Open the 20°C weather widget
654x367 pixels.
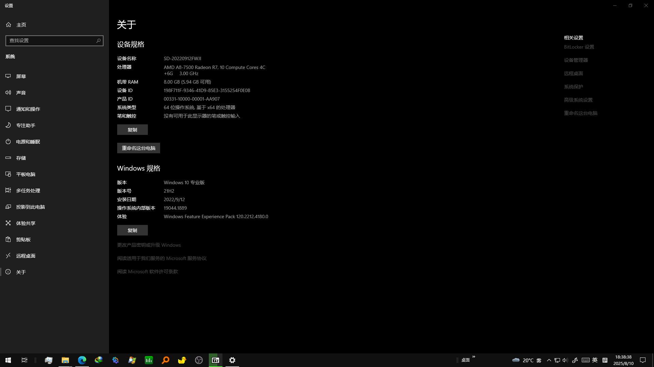click(527, 360)
